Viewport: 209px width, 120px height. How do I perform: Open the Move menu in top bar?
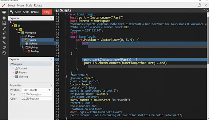(x=20, y=6)
